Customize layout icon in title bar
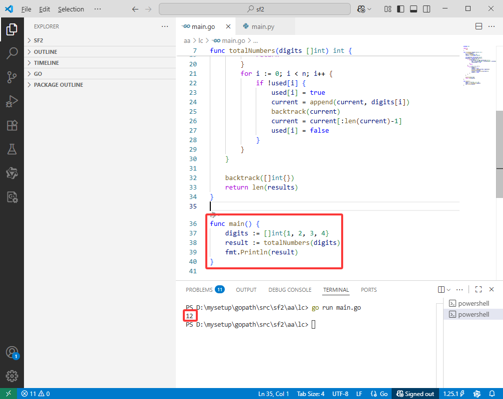This screenshot has height=399, width=503. 388,9
